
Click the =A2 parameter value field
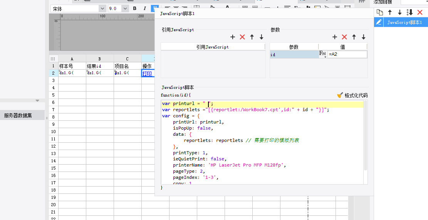pyautogui.click(x=347, y=55)
